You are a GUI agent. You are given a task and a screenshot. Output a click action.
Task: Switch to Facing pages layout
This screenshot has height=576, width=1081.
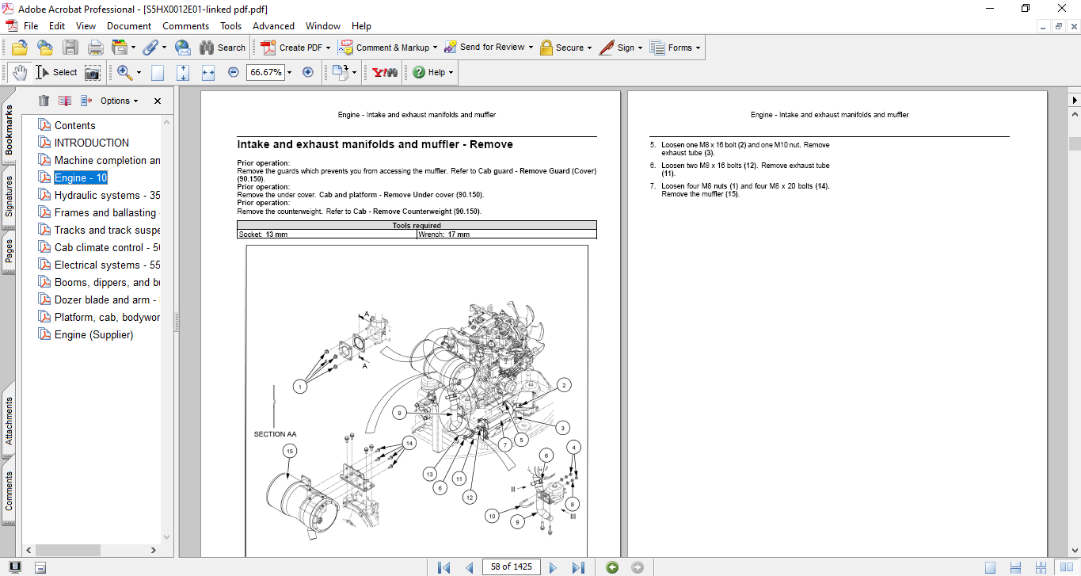click(x=1067, y=567)
